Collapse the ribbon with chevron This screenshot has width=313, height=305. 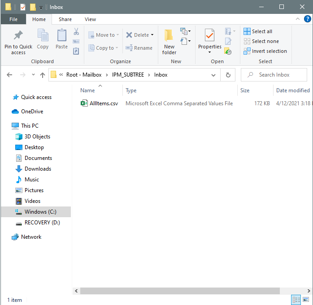[298, 19]
